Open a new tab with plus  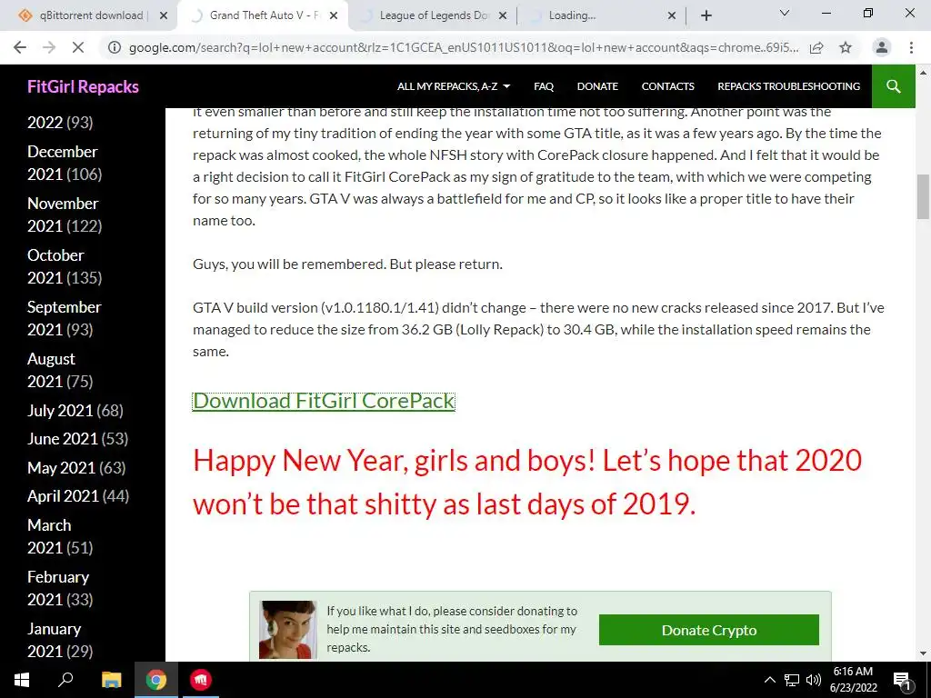click(x=706, y=15)
